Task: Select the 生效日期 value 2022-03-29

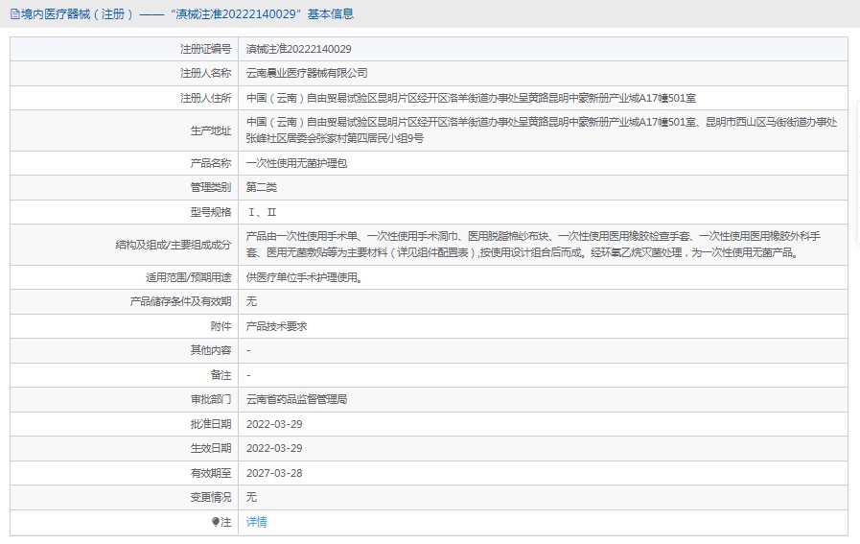Action: (x=274, y=448)
